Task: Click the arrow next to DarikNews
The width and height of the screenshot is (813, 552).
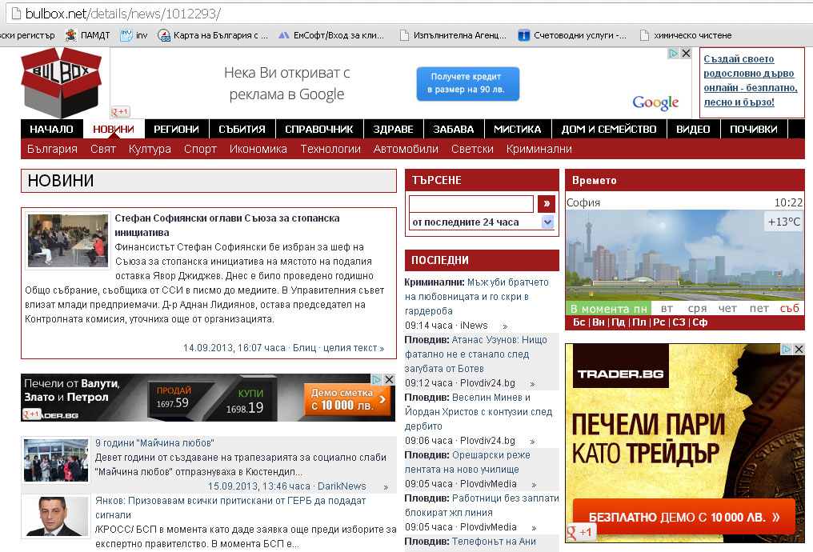Action: click(386, 486)
